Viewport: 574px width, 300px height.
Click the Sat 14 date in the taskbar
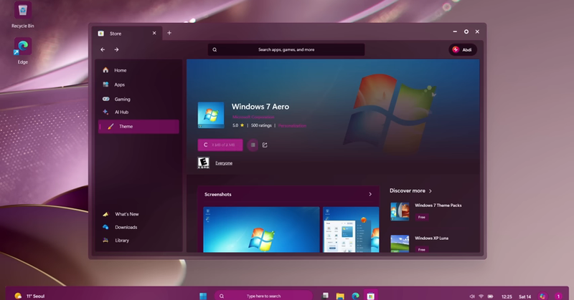(525, 296)
